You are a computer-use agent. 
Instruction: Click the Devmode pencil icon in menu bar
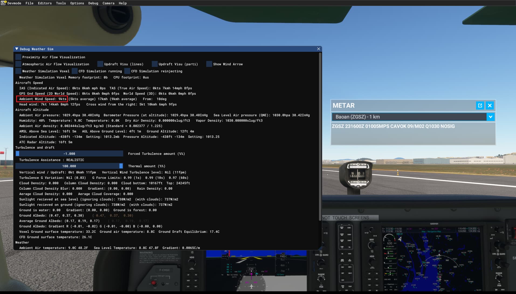click(x=4, y=3)
